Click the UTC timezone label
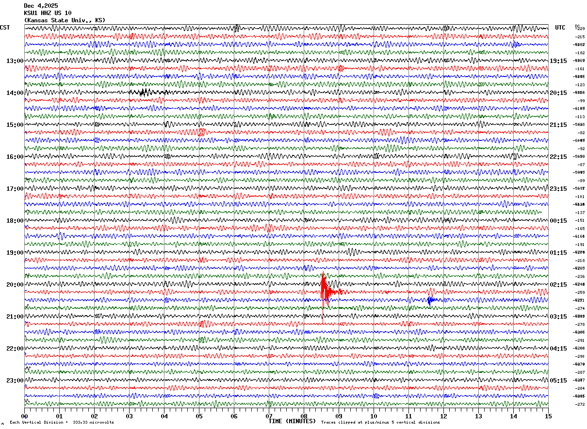Image resolution: width=587 pixels, height=429 pixels. [560, 28]
